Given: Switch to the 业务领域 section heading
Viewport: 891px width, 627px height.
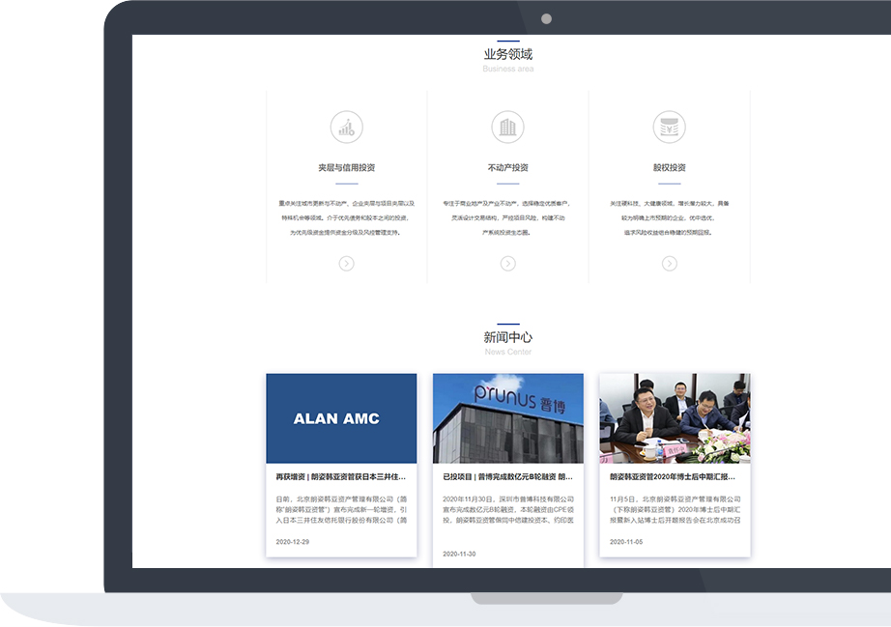Looking at the screenshot, I should [506, 55].
